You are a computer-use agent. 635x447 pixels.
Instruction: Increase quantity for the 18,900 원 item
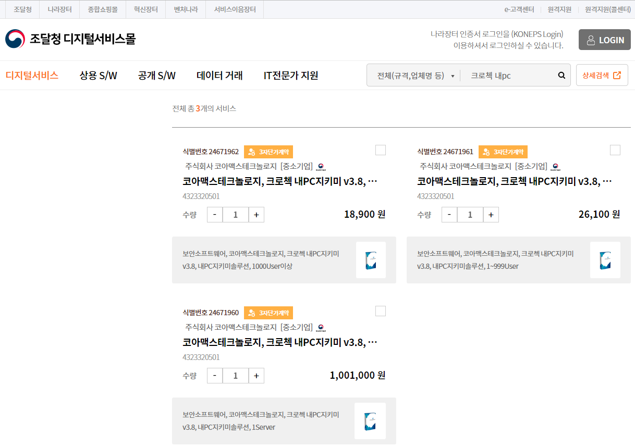click(257, 215)
